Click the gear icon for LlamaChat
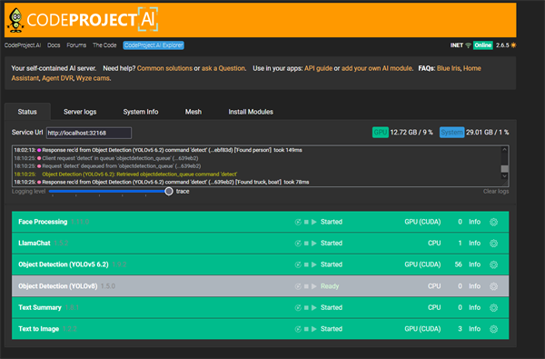The width and height of the screenshot is (545, 359). [x=493, y=244]
